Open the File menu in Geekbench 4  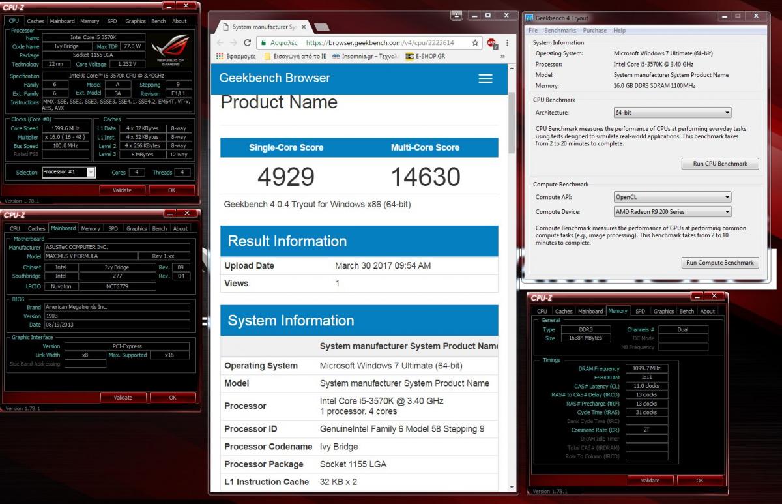click(x=533, y=30)
